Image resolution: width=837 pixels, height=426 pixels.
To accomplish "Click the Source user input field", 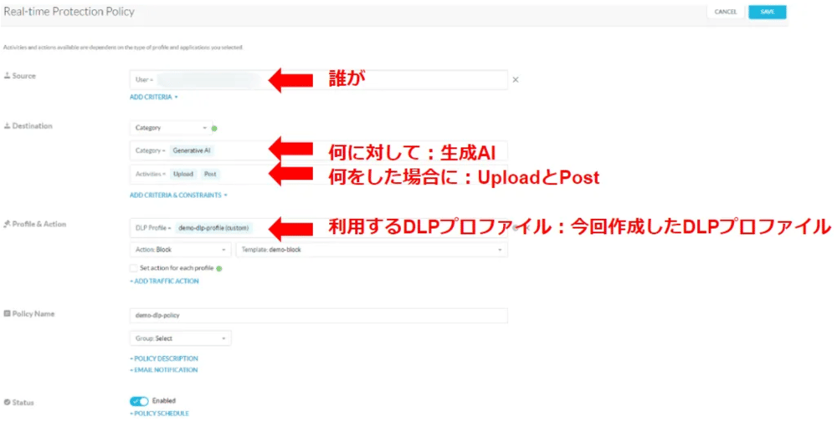I will coord(319,80).
